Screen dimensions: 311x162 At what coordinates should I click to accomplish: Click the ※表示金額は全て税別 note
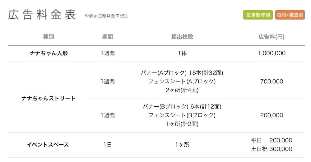106,16
